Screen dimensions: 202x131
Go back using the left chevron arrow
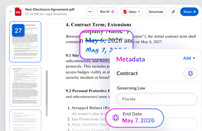pos(10,12)
